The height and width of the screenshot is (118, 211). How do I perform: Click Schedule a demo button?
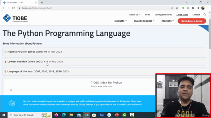192,21
